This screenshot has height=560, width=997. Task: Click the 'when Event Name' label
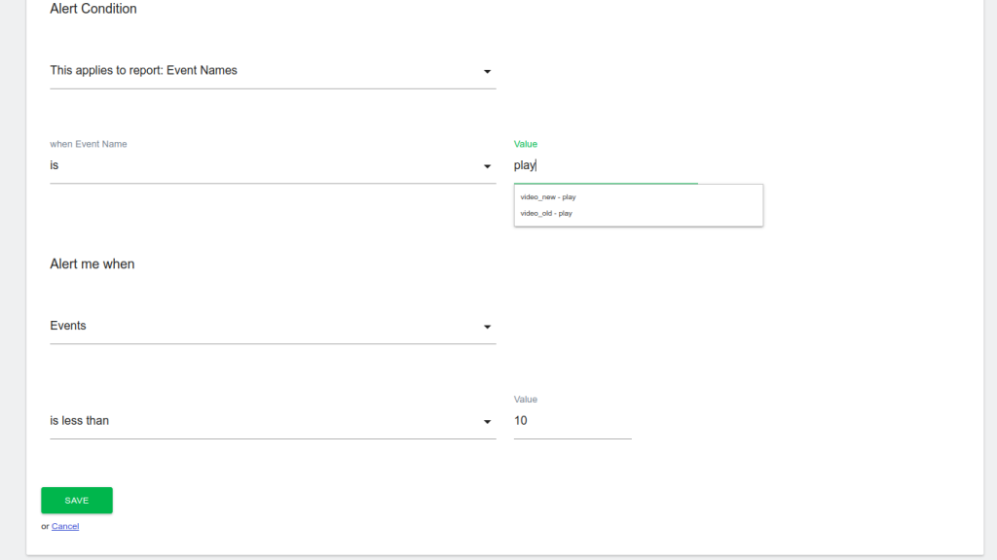(89, 144)
